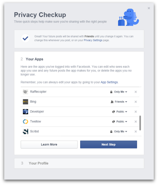The height and width of the screenshot is (185, 158).
Task: Open Twellow's Public audience selector
Action: click(x=120, y=121)
